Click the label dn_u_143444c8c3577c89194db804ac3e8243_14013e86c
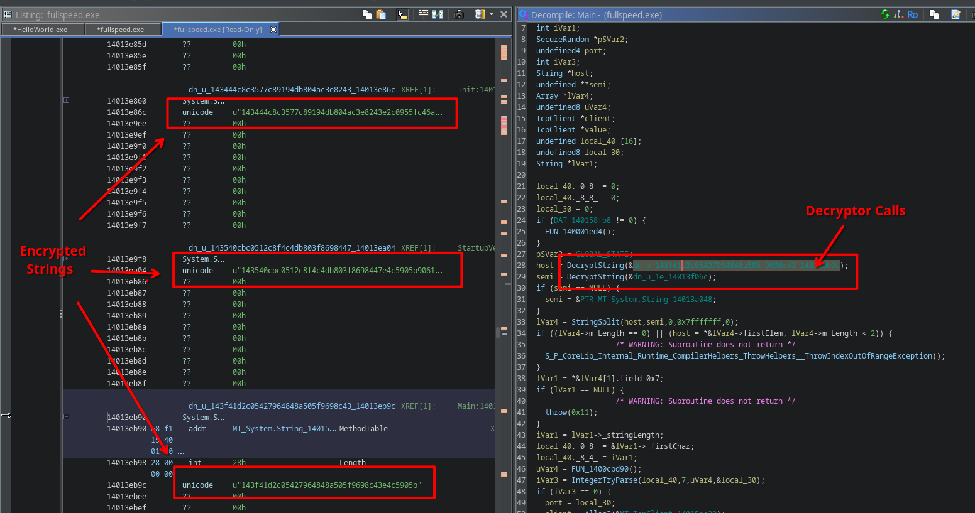Screen dimensions: 975x513 292,90
